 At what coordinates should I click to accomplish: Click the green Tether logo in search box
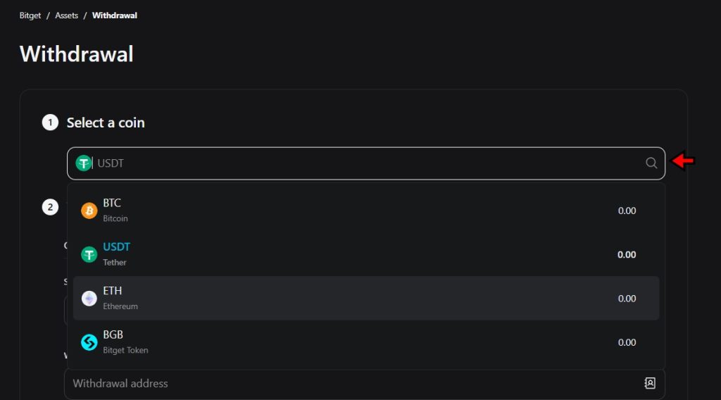84,163
